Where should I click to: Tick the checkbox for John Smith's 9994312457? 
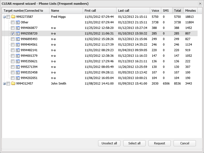[x=8, y=83]
